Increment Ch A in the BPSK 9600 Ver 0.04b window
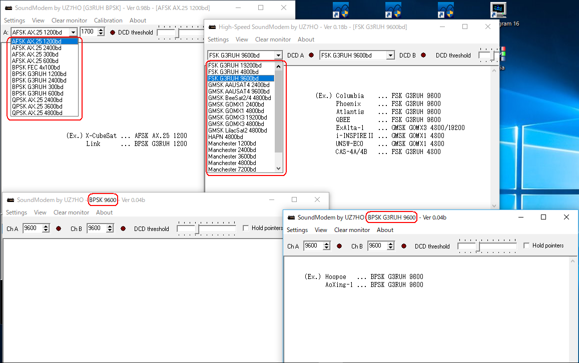This screenshot has width=579, height=363. (46, 226)
